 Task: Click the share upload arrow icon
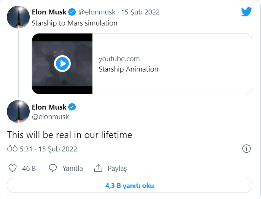click(x=98, y=168)
